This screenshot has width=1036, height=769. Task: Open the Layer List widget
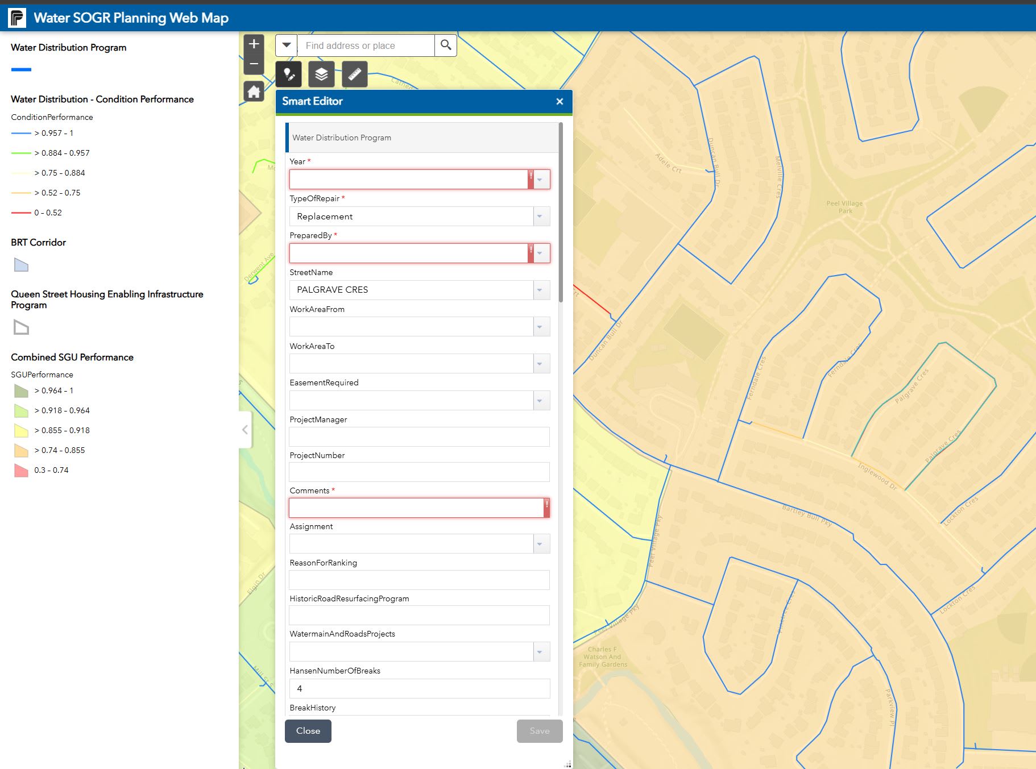[322, 74]
